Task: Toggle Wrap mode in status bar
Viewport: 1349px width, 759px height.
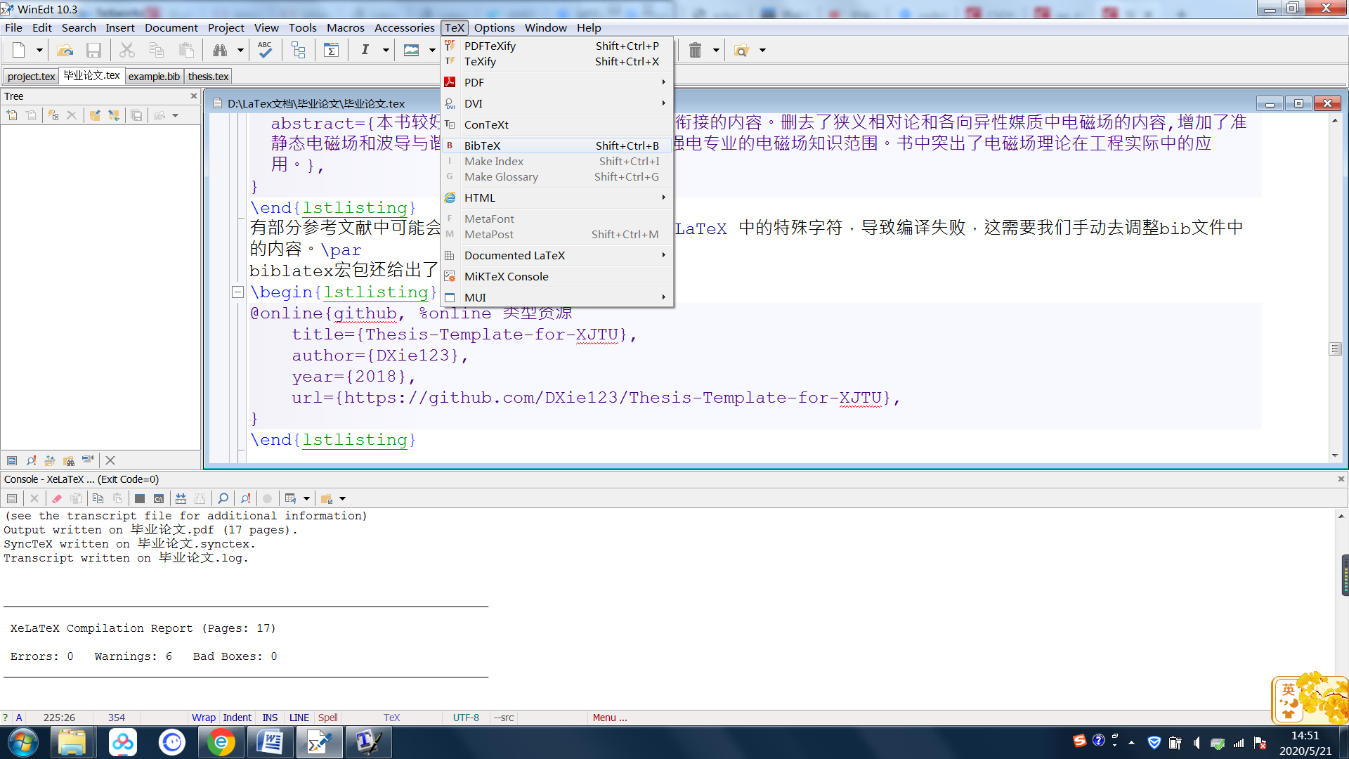Action: coord(203,718)
